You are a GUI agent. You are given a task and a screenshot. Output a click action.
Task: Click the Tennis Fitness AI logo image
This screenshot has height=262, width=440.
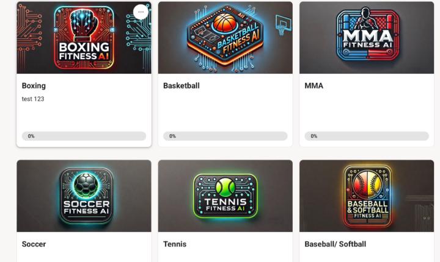click(x=226, y=196)
